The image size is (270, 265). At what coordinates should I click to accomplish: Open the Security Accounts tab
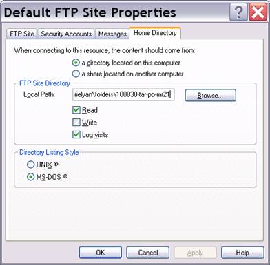(x=66, y=34)
